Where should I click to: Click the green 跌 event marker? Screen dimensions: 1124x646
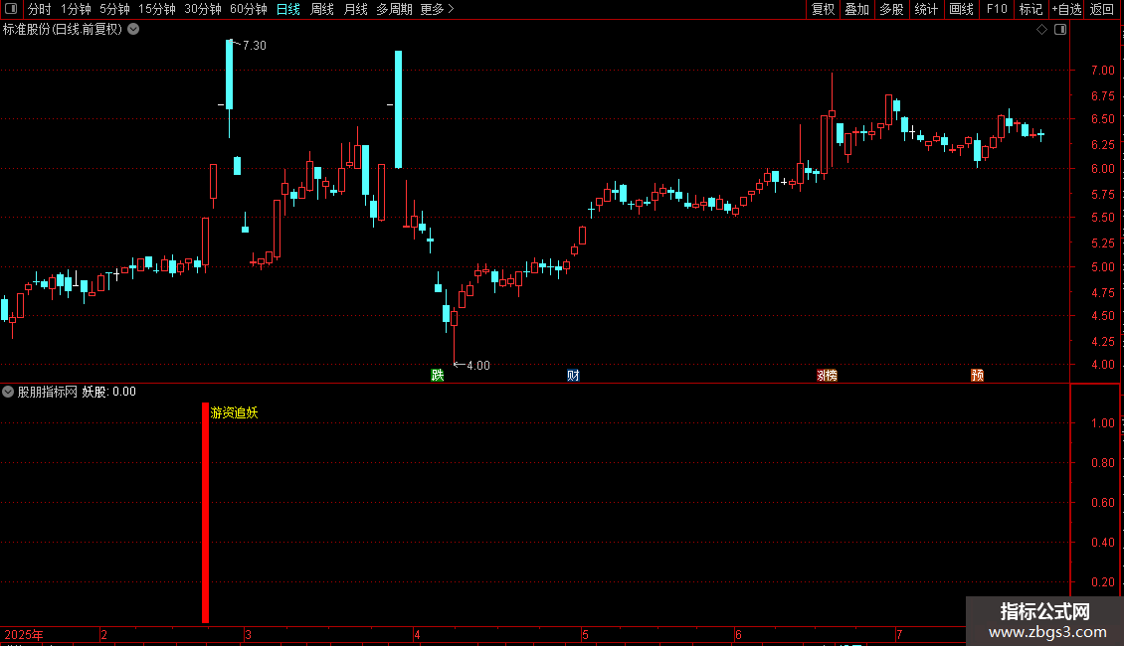pyautogui.click(x=438, y=375)
